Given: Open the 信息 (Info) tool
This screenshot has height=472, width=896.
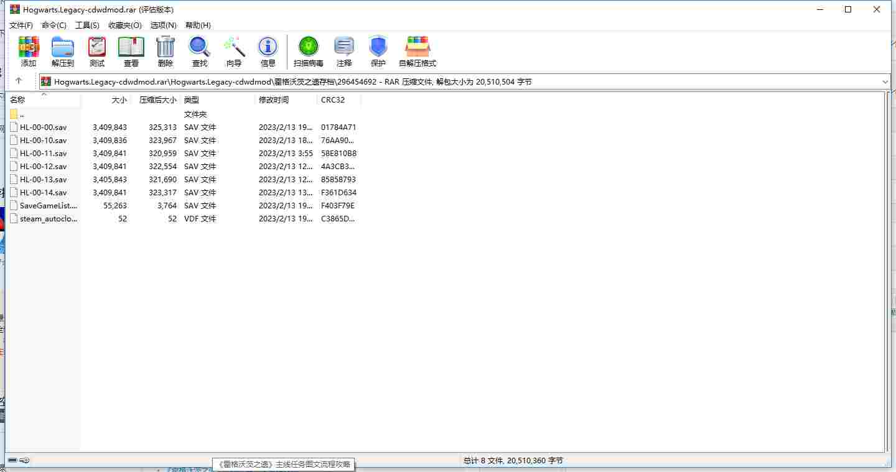Looking at the screenshot, I should coord(268,52).
